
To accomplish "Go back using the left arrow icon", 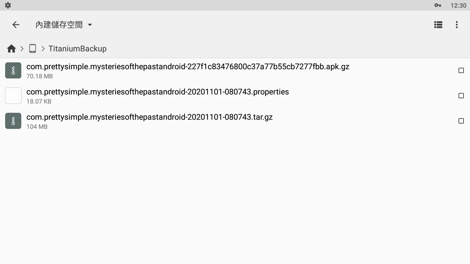I will pos(16,25).
